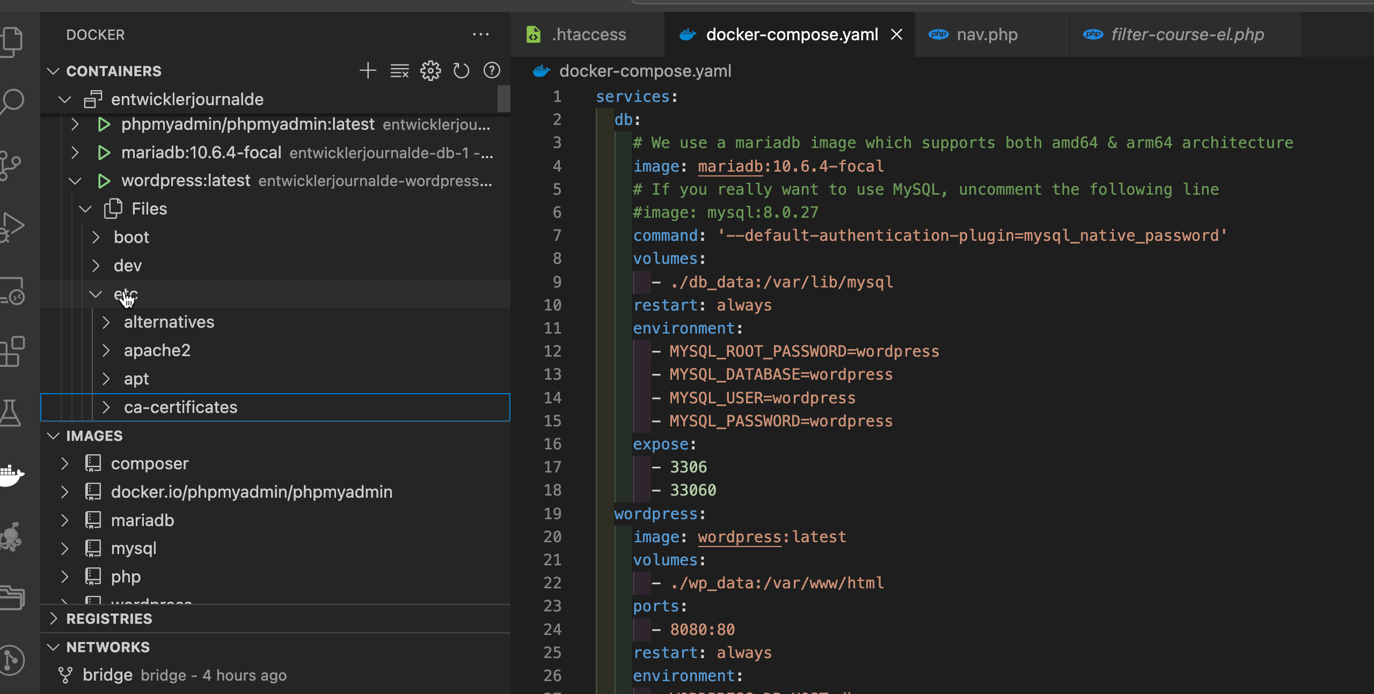Collapse the wordpress:latest container node

point(75,181)
